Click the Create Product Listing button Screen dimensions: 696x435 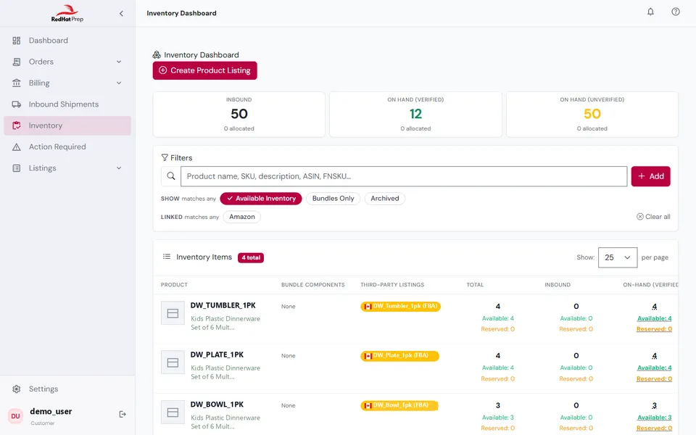204,70
